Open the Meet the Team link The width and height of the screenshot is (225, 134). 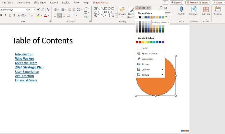point(26,63)
